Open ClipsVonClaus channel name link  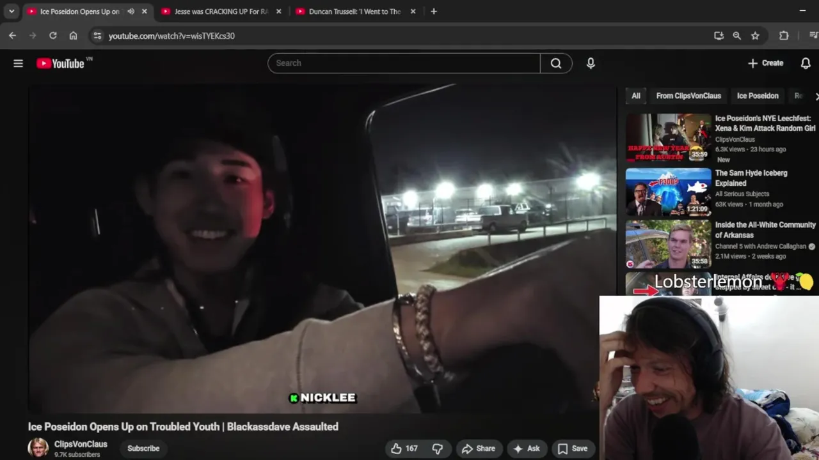click(x=81, y=444)
